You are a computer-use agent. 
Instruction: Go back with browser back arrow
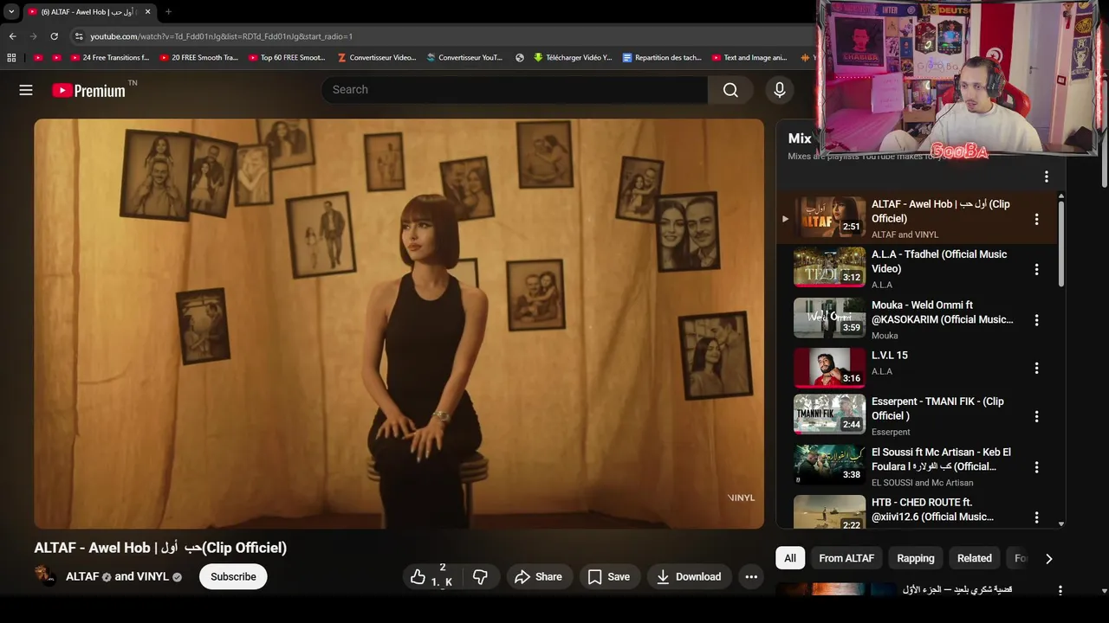point(12,36)
